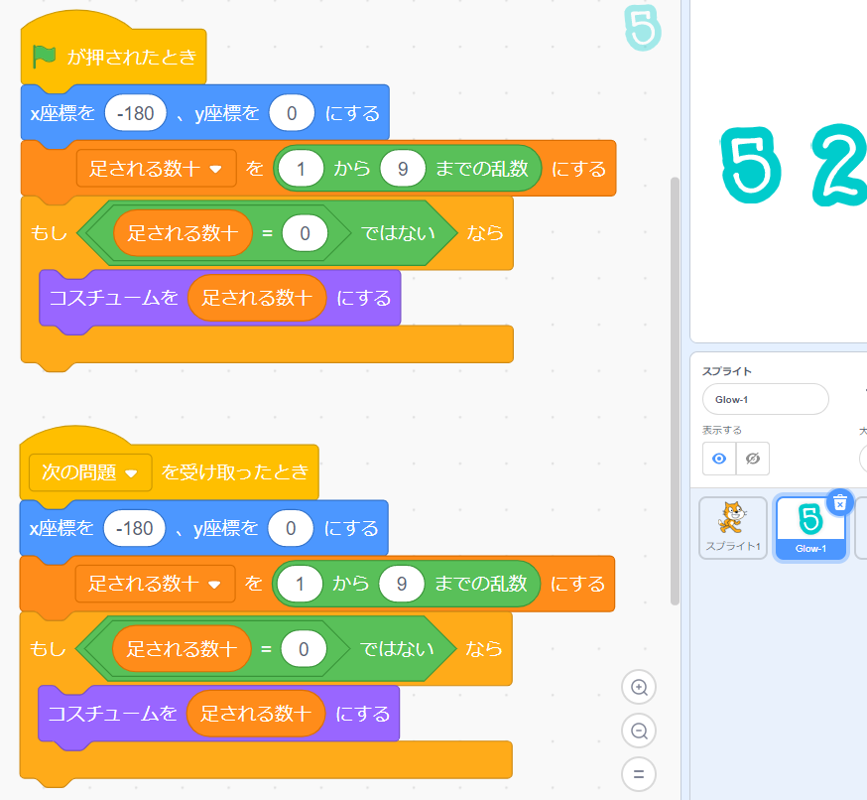Click the green flag on the hat block

tap(44, 57)
